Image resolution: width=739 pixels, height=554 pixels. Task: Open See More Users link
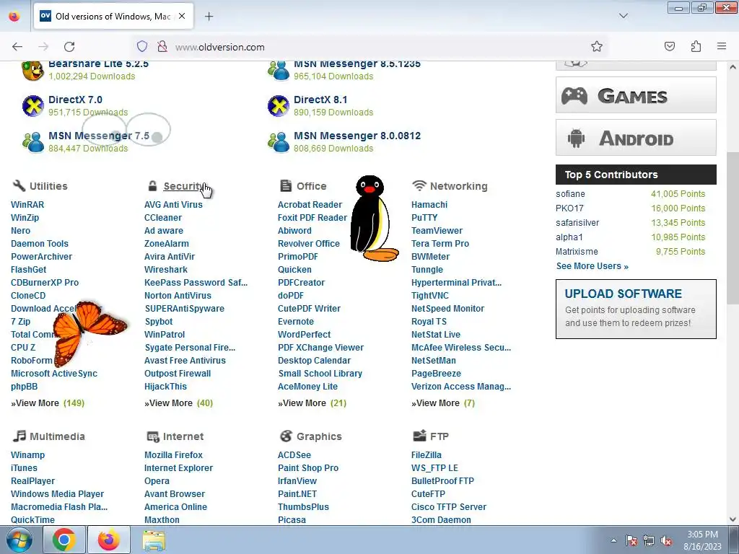click(x=592, y=266)
